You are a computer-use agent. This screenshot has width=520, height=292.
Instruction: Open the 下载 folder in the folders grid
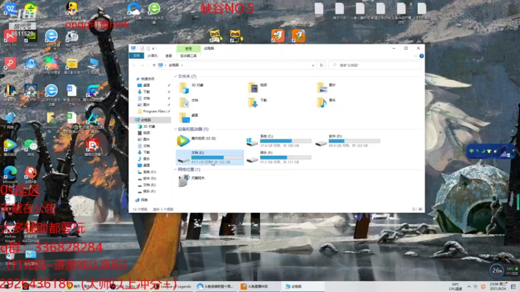[258, 103]
